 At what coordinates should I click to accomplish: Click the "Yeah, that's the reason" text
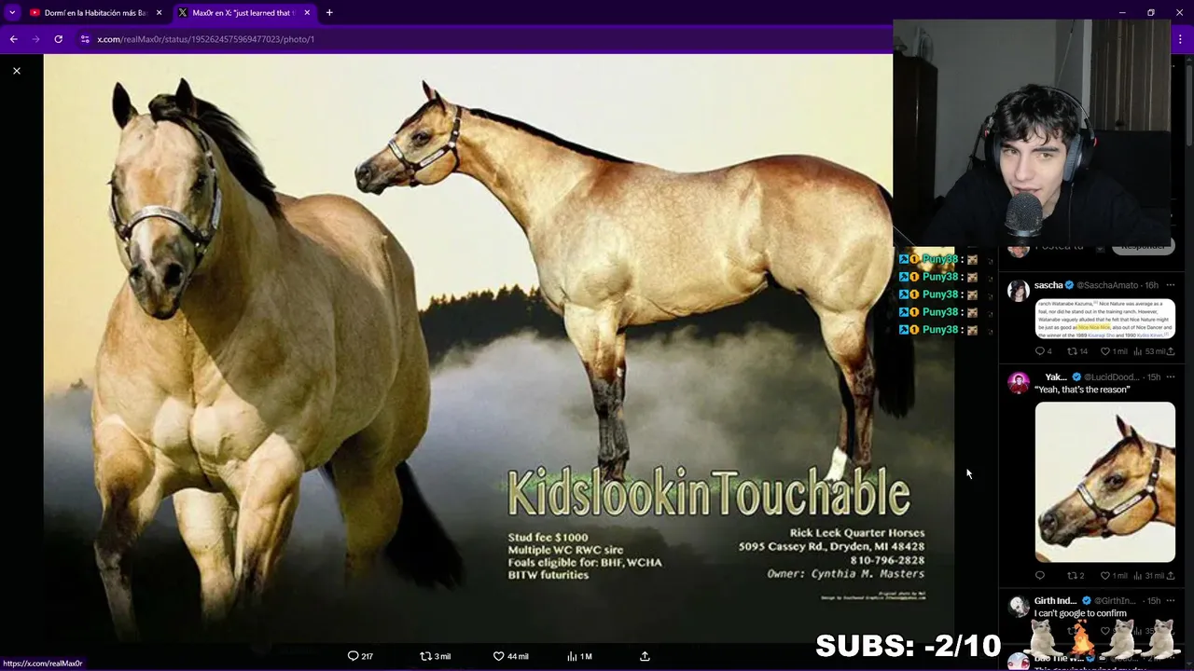point(1082,390)
